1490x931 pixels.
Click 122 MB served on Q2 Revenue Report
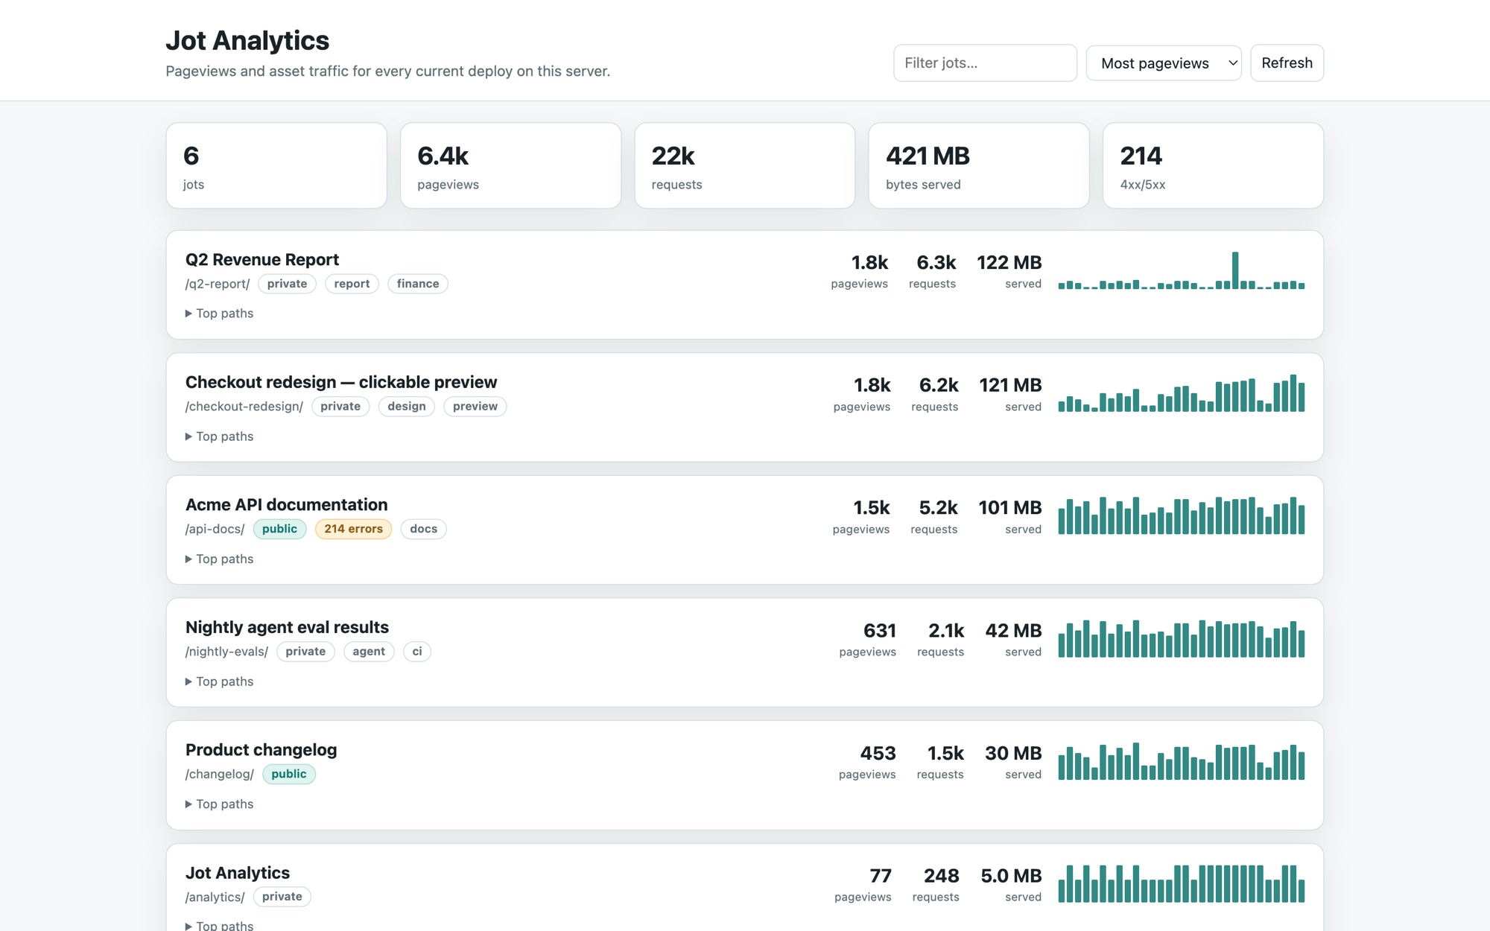pyautogui.click(x=1009, y=272)
